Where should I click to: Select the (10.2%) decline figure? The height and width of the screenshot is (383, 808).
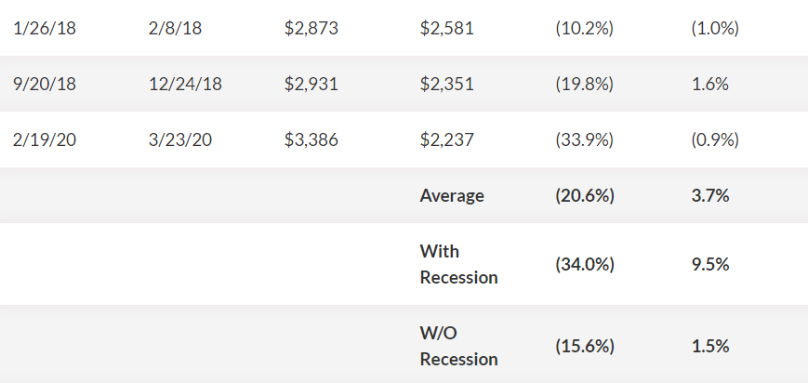click(584, 28)
